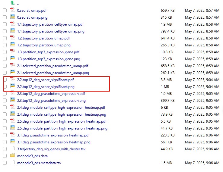Click PDF icon of 1.1.trajectory_partition_celltype_umap.pdf

click(x=13, y=24)
